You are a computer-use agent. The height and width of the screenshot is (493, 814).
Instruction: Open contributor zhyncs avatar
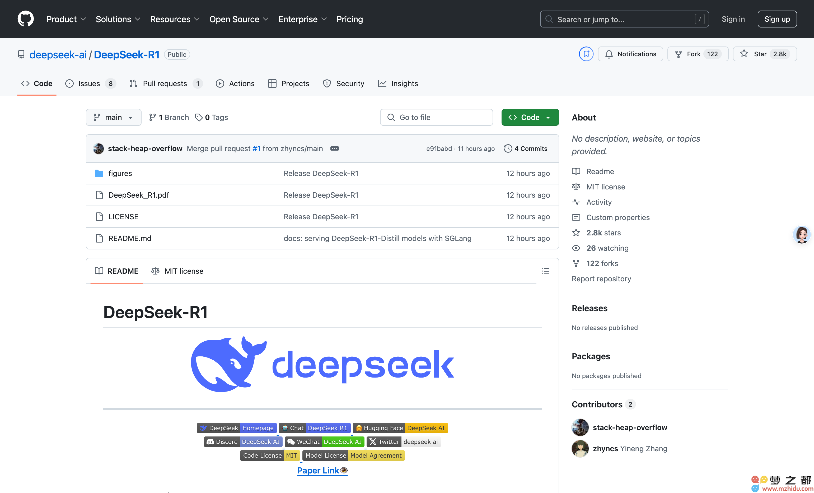(580, 449)
